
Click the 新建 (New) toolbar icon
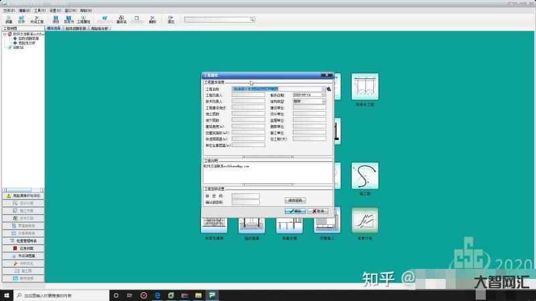(x=9, y=19)
